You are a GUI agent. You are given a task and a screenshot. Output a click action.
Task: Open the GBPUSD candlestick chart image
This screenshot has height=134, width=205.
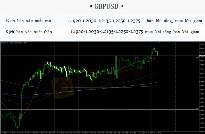pos(103,88)
